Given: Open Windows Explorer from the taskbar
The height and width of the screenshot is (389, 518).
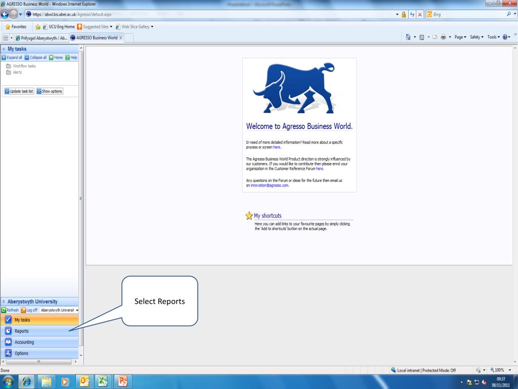Looking at the screenshot, I should 46,382.
